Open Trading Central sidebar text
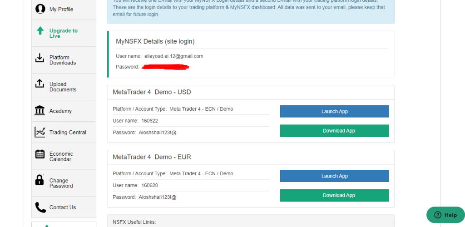465x227 pixels. (68, 133)
